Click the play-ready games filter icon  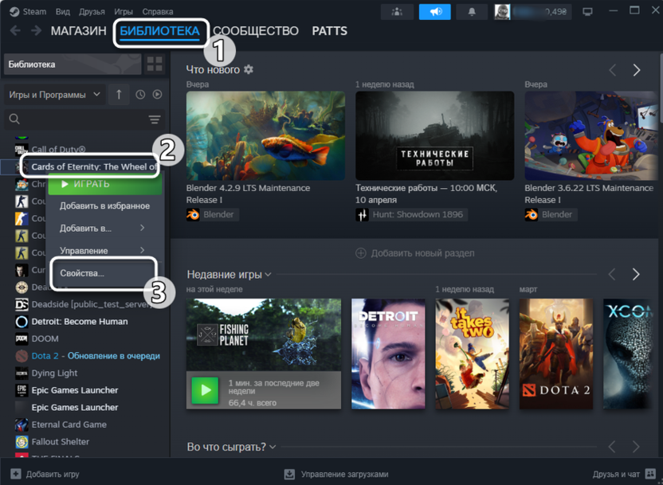point(157,95)
